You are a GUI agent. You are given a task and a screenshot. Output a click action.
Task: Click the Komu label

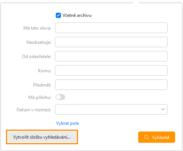click(x=44, y=71)
